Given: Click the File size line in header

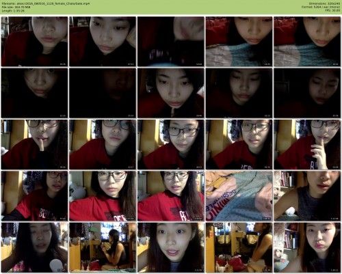Looking at the screenshot, I should (x=16, y=8).
